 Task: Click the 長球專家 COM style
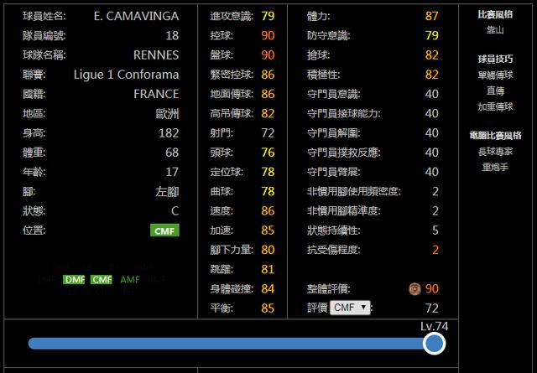click(495, 151)
